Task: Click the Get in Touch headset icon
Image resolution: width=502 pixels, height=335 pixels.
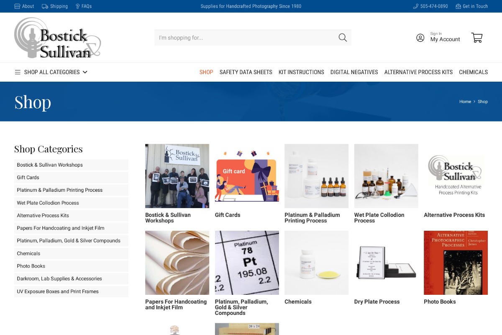Action: [x=458, y=6]
